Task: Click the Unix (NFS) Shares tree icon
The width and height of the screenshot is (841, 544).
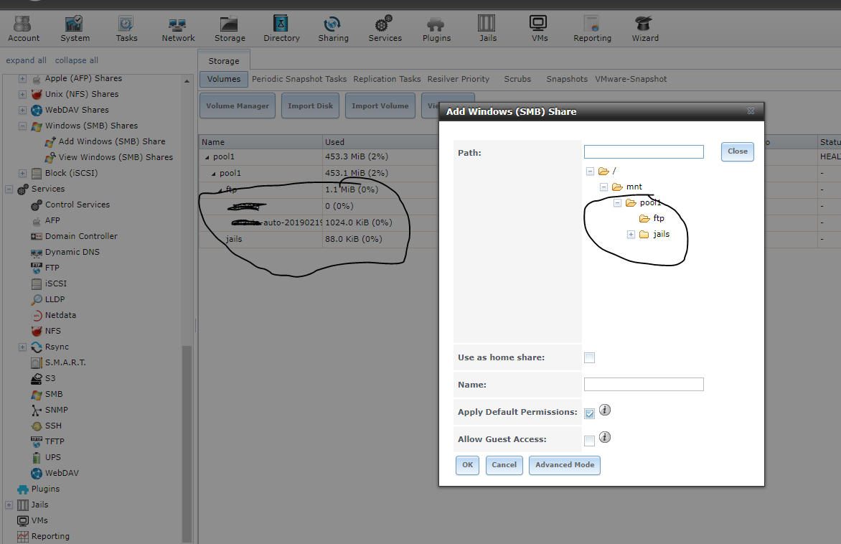Action: 37,95
